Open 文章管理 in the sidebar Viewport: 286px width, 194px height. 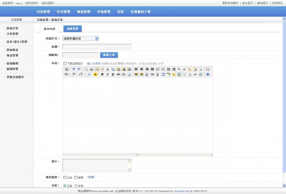pos(12,34)
